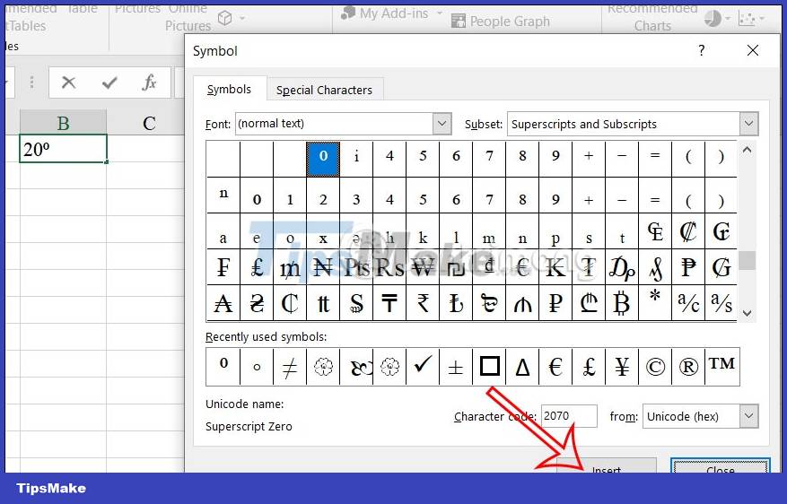Open the My Add-ins dropdown arrow
787x504 pixels.
point(440,13)
